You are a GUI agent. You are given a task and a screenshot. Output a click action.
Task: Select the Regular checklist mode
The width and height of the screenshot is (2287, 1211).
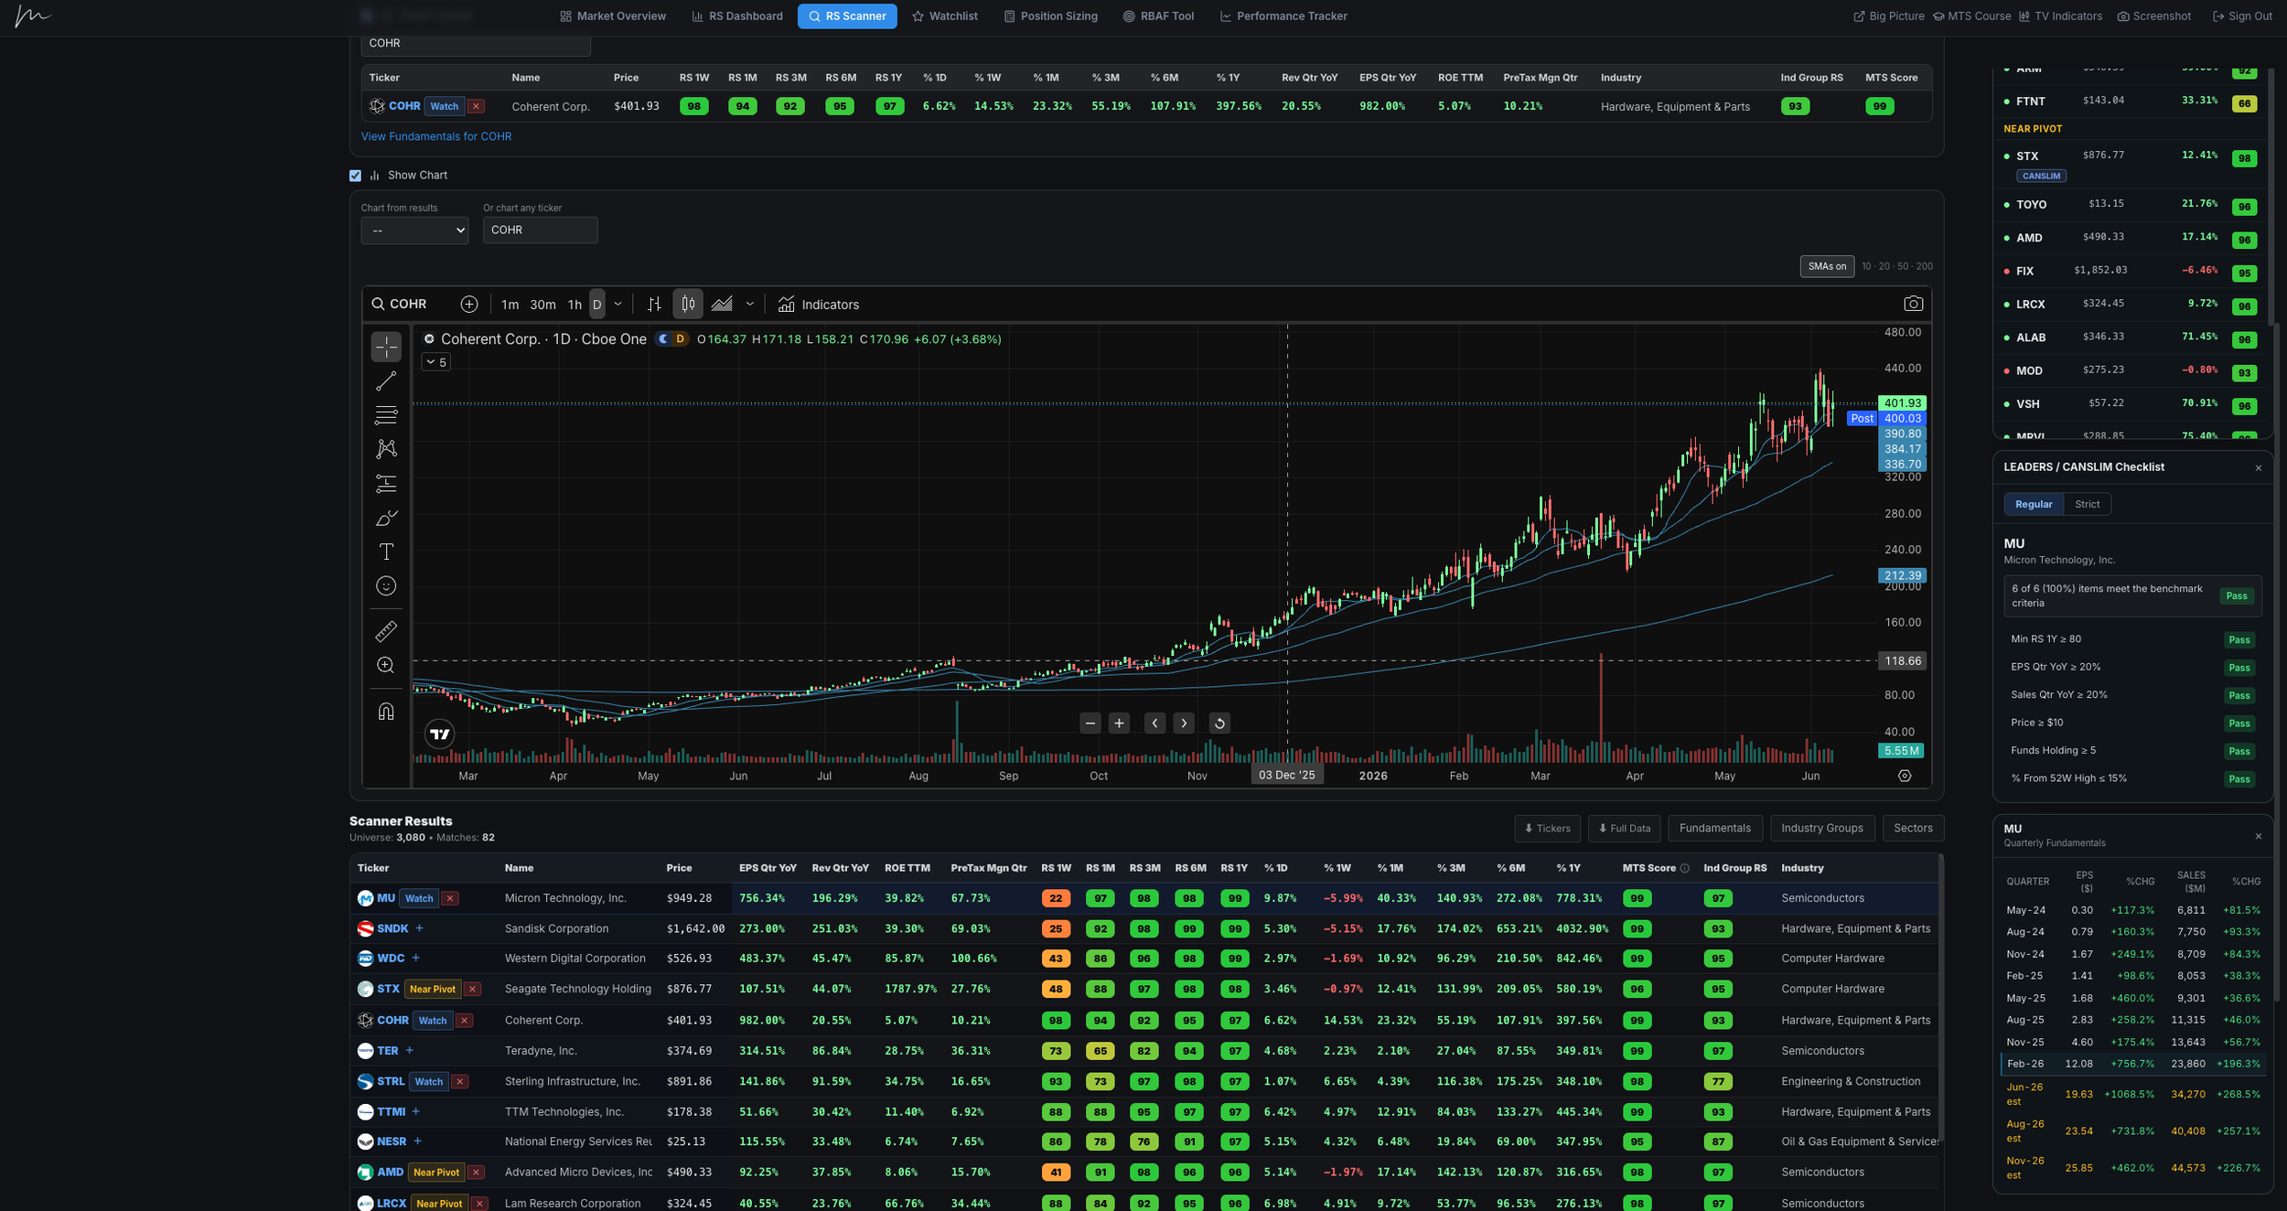pyautogui.click(x=2033, y=504)
